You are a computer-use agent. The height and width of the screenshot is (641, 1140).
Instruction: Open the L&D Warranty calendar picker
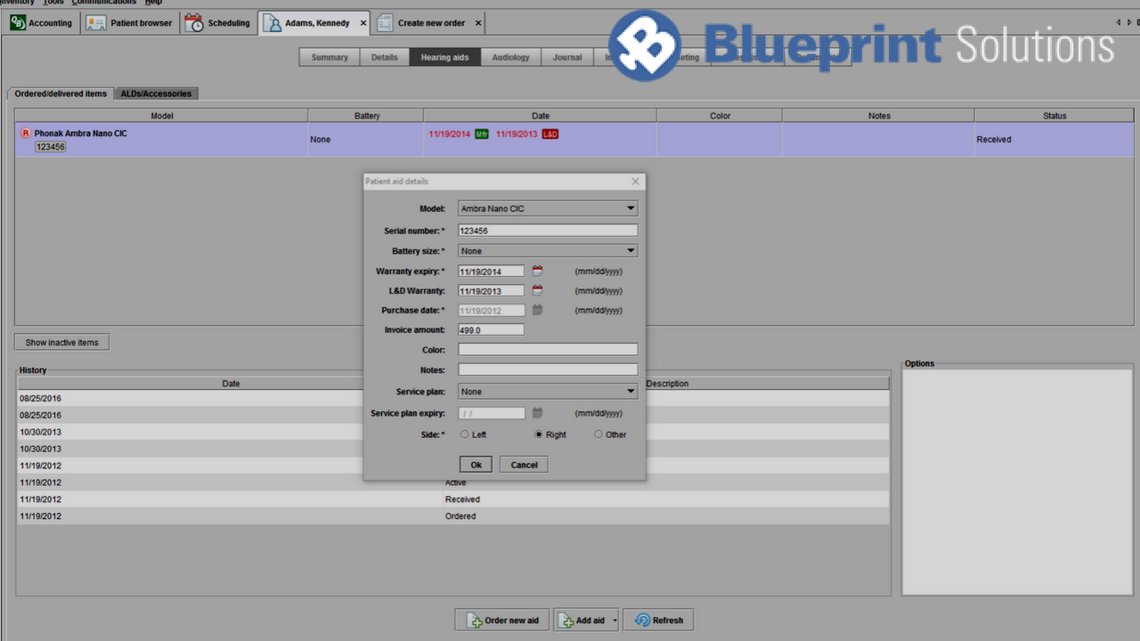pos(537,291)
